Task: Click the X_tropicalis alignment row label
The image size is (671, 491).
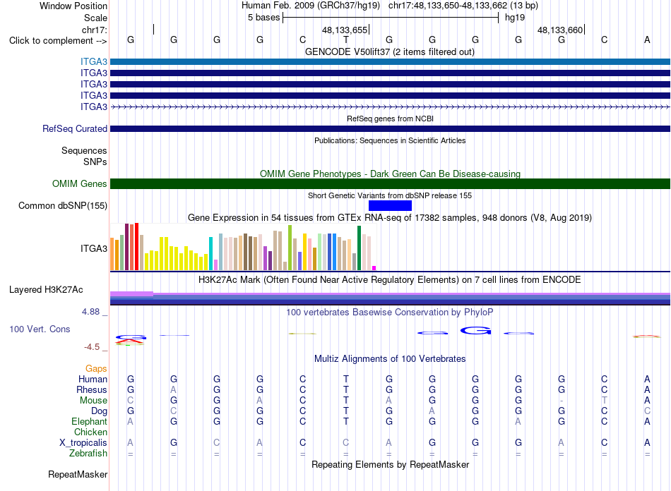Action: point(83,443)
